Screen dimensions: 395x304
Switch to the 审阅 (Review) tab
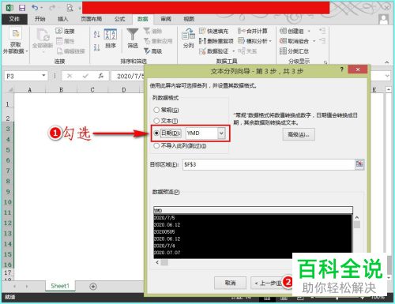coord(166,19)
